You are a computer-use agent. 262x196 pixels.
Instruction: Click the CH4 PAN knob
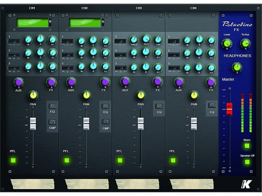(x=194, y=95)
